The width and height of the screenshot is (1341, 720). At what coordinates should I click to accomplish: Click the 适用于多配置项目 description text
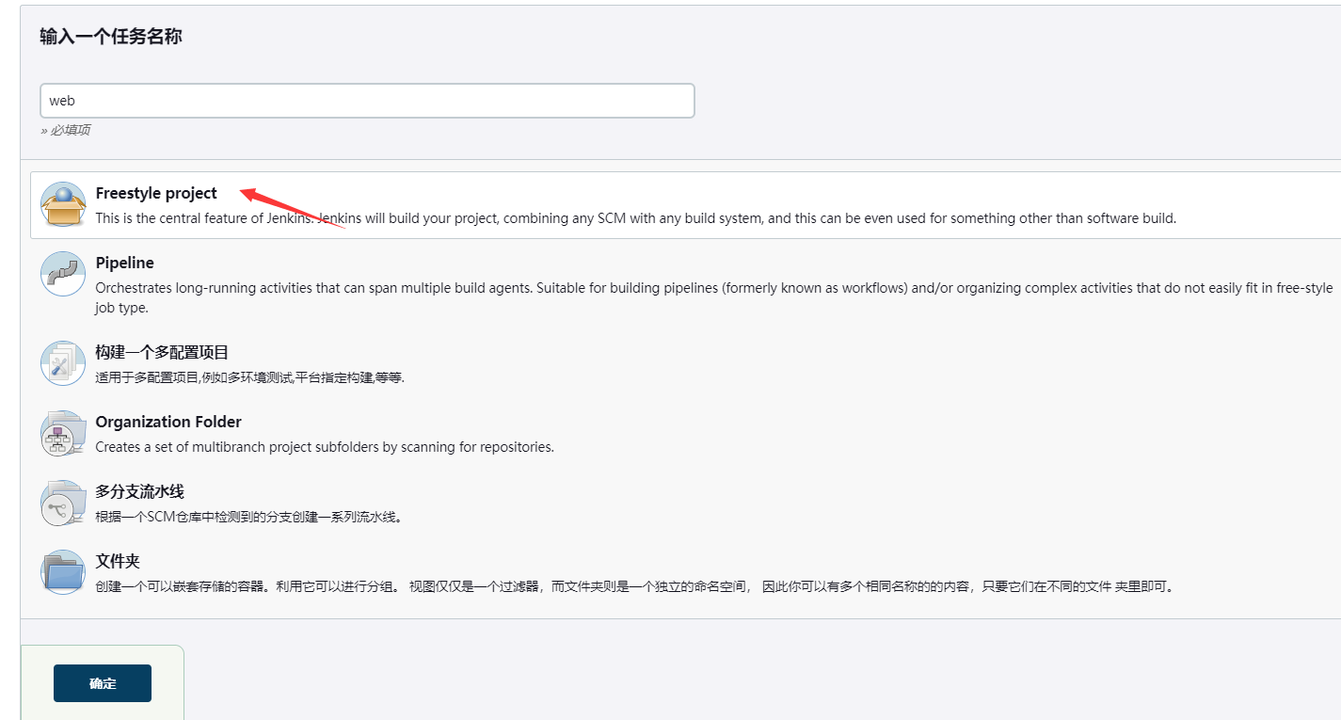249,377
